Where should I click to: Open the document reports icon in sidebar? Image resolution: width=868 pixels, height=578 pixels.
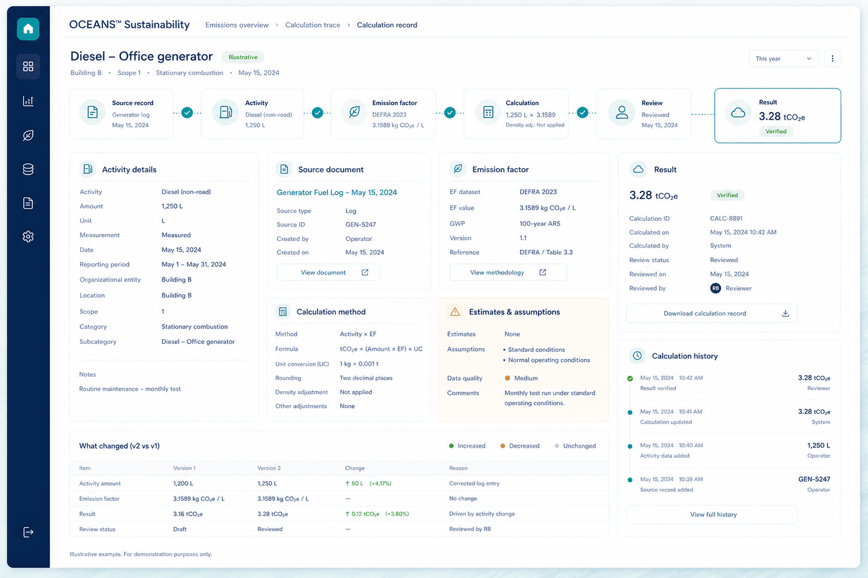[28, 203]
